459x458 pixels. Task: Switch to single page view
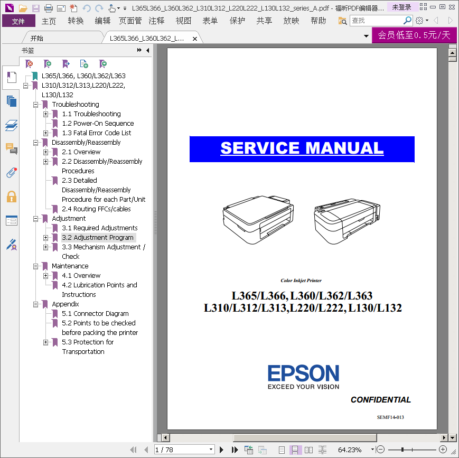click(x=282, y=450)
